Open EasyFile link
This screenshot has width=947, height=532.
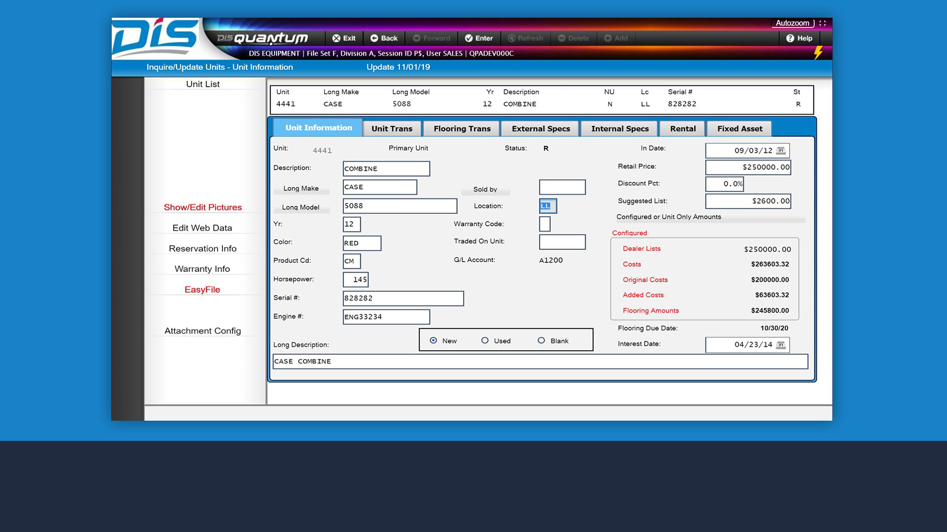click(x=202, y=290)
